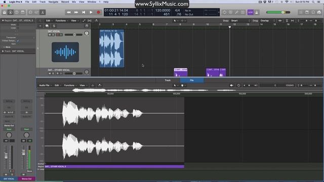Select the first purple OTHER VOCAL region
This screenshot has height=182, width=324.
[181, 72]
